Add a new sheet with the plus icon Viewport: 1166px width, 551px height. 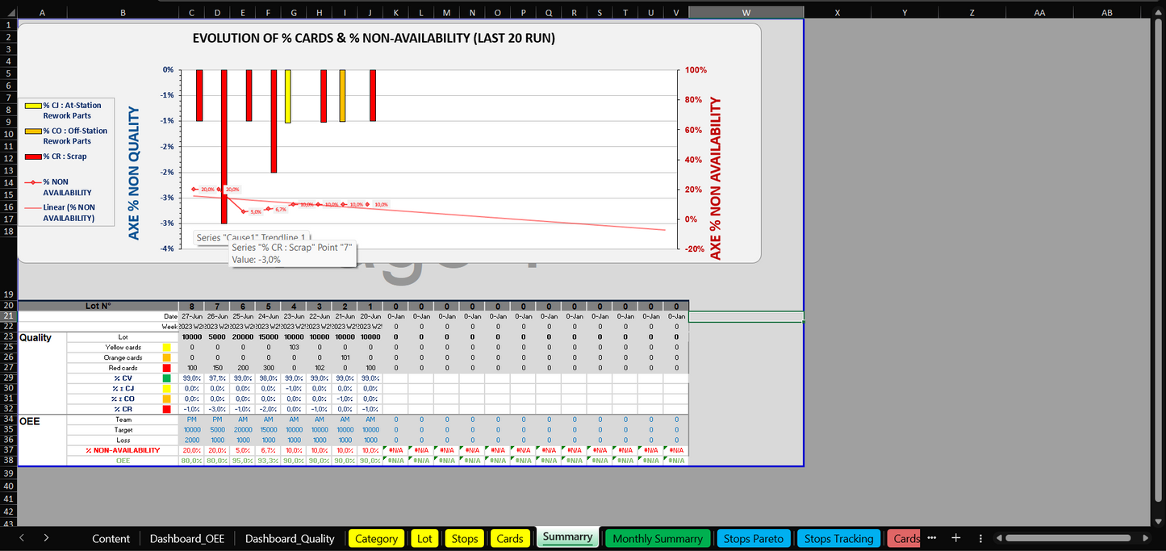pyautogui.click(x=955, y=538)
